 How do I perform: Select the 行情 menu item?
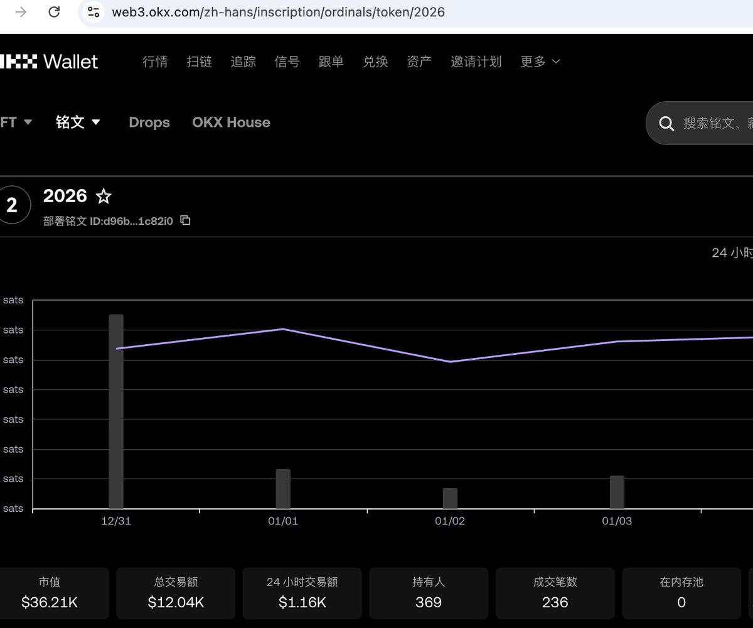pyautogui.click(x=155, y=61)
